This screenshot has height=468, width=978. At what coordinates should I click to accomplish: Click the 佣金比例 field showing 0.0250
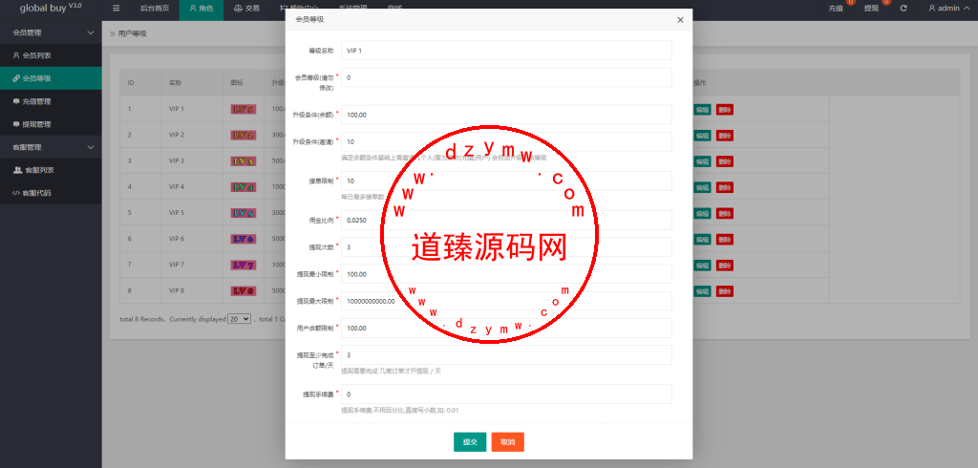(506, 221)
